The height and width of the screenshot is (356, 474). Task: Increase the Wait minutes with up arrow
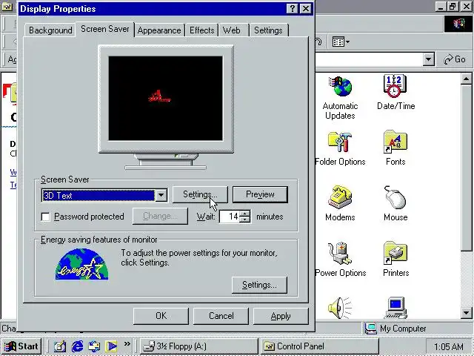coord(246,214)
